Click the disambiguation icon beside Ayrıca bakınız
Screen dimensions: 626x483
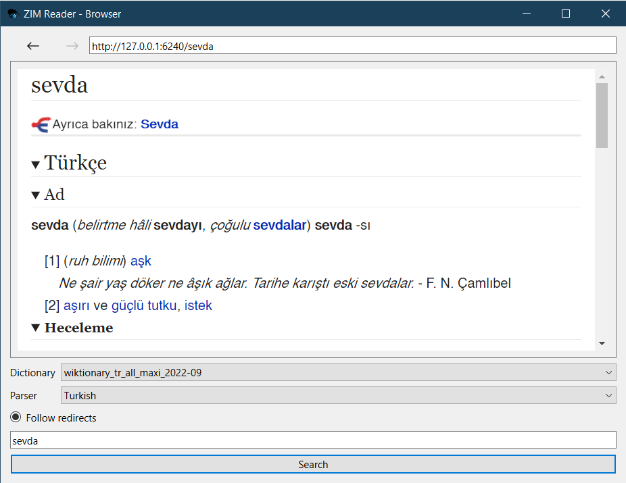[x=41, y=124]
